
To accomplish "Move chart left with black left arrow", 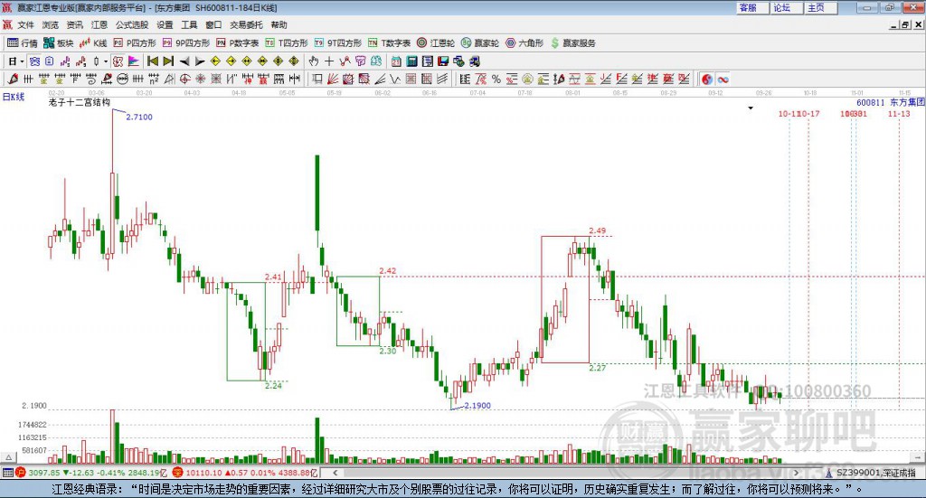I will pyautogui.click(x=184, y=61).
